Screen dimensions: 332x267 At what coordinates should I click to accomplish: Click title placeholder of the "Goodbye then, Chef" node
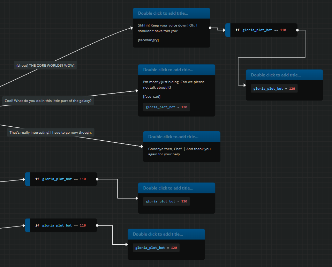tap(173, 137)
